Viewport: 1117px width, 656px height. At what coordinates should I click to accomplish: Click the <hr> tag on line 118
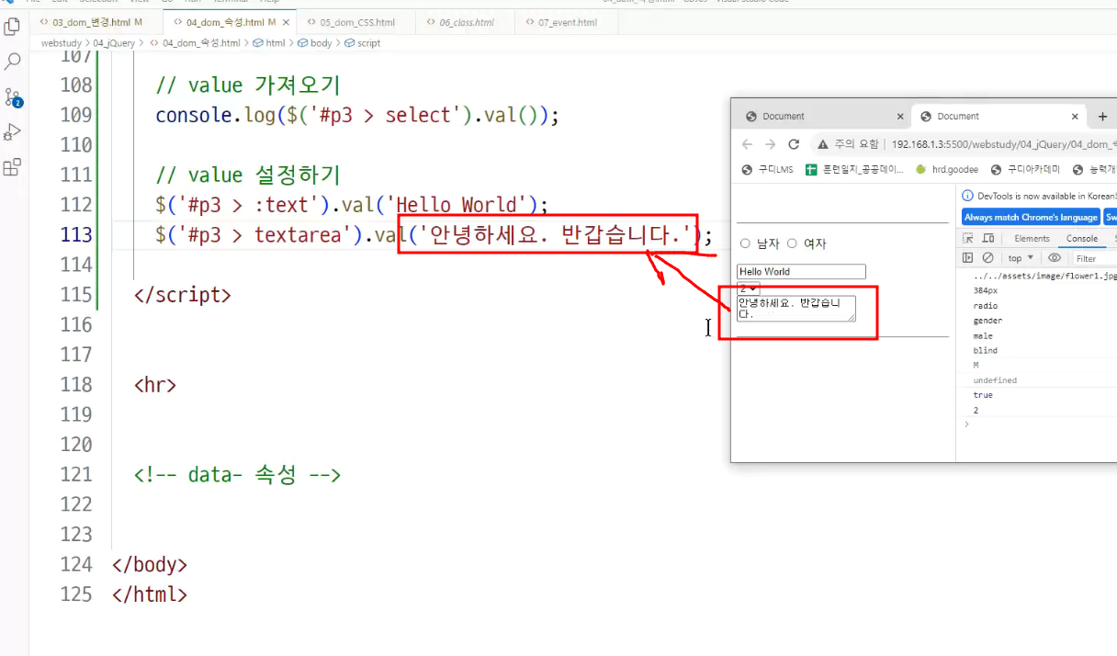coord(154,384)
